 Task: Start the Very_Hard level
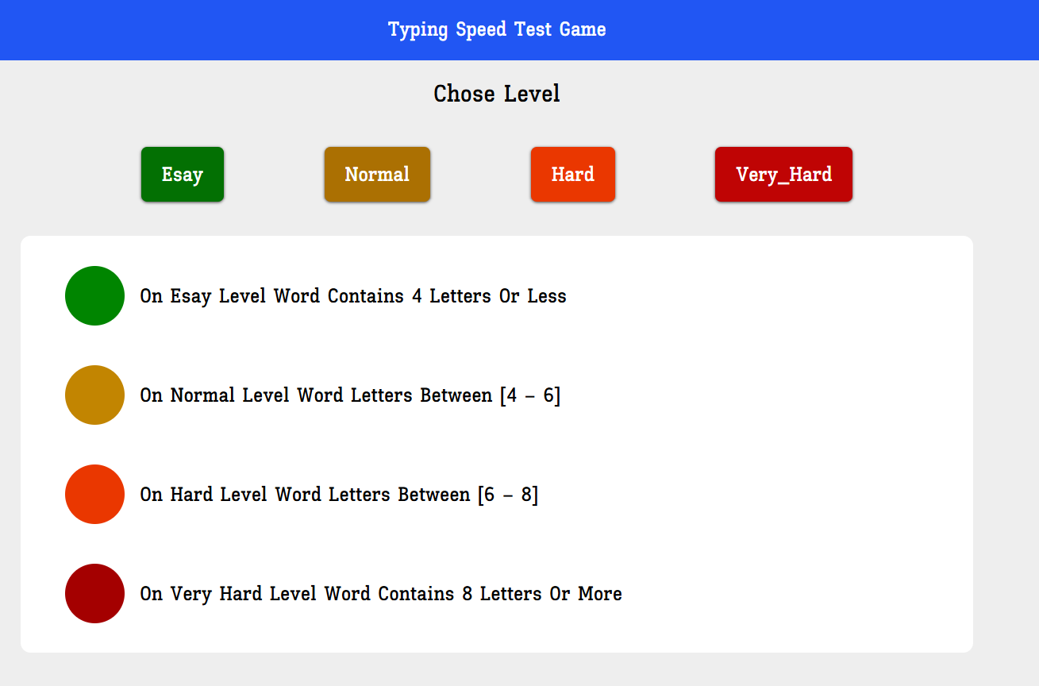[x=783, y=174]
